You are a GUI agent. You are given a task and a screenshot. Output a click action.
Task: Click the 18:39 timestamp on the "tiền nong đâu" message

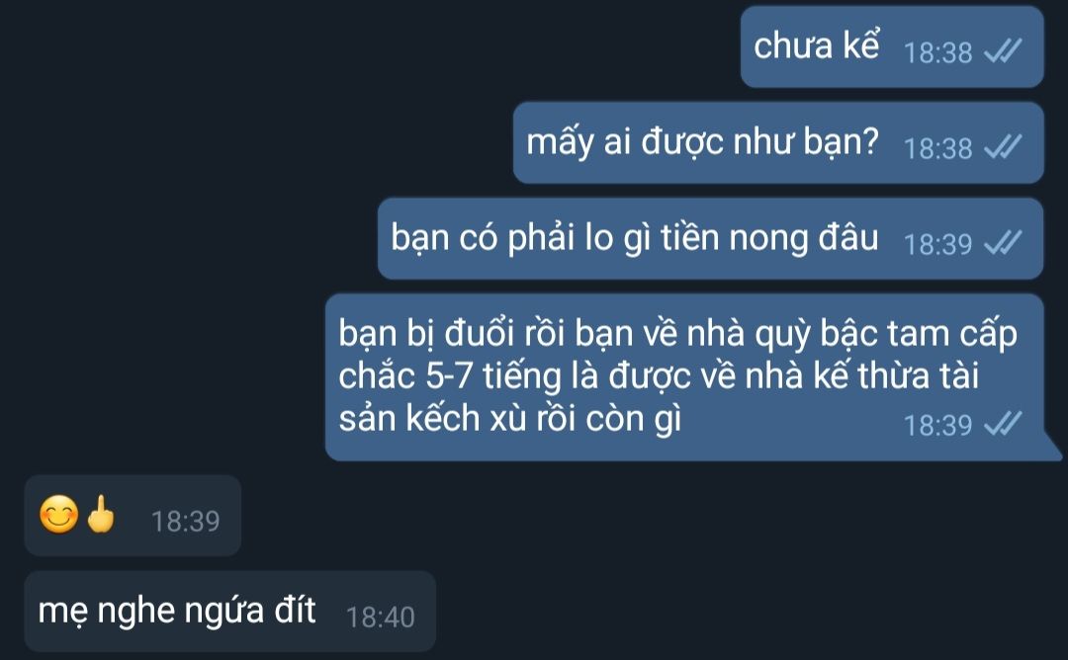(937, 244)
